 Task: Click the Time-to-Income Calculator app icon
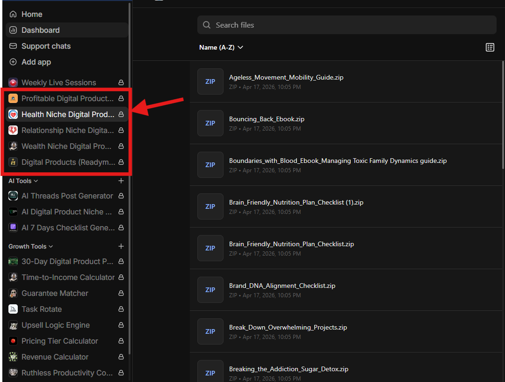click(x=13, y=277)
